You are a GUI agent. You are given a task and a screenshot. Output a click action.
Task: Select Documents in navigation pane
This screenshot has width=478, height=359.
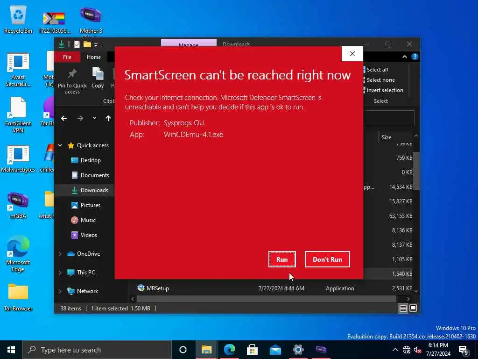pos(94,175)
